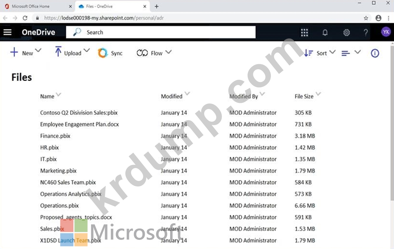Viewport: 394px width, 249px height.
Task: Open the Modified By column dropdown arrow
Action: point(262,94)
